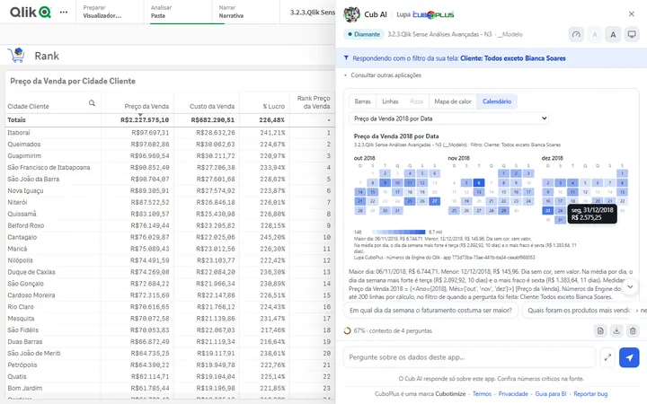
Task: Click suggestion about produtos mais vendidos
Action: coord(580,310)
